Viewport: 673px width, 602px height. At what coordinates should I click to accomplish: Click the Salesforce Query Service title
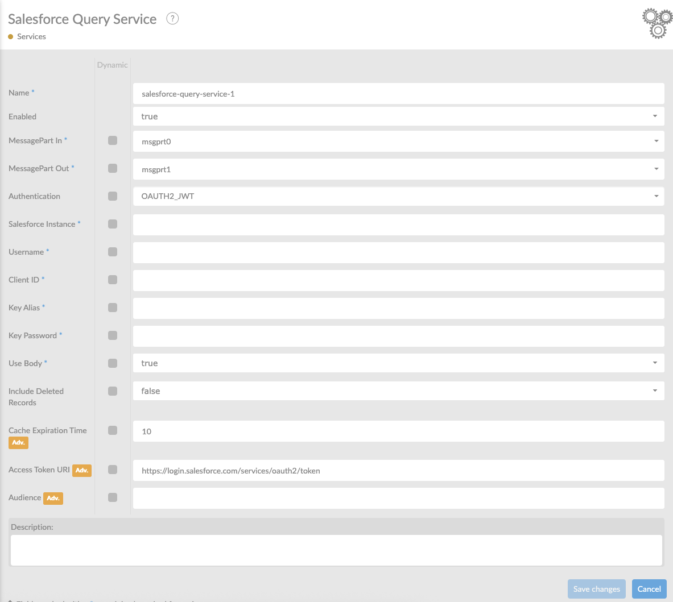coord(82,19)
